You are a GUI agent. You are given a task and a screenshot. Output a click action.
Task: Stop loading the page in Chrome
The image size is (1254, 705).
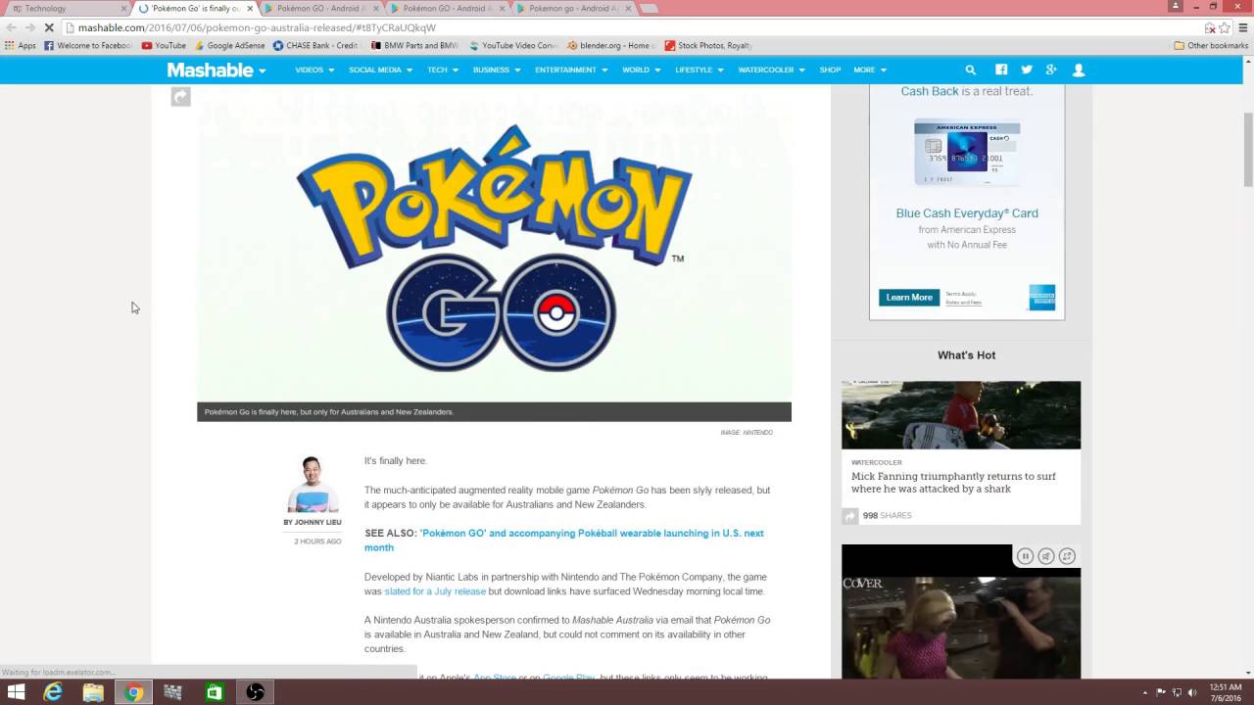coord(49,28)
